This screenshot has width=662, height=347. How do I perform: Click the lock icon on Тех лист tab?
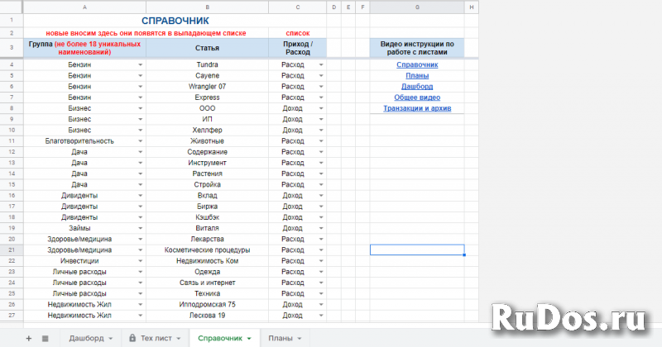click(x=132, y=338)
